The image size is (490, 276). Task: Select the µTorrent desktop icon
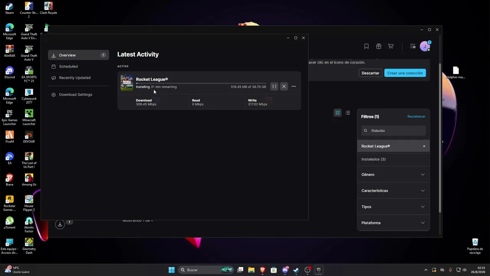(x=10, y=223)
